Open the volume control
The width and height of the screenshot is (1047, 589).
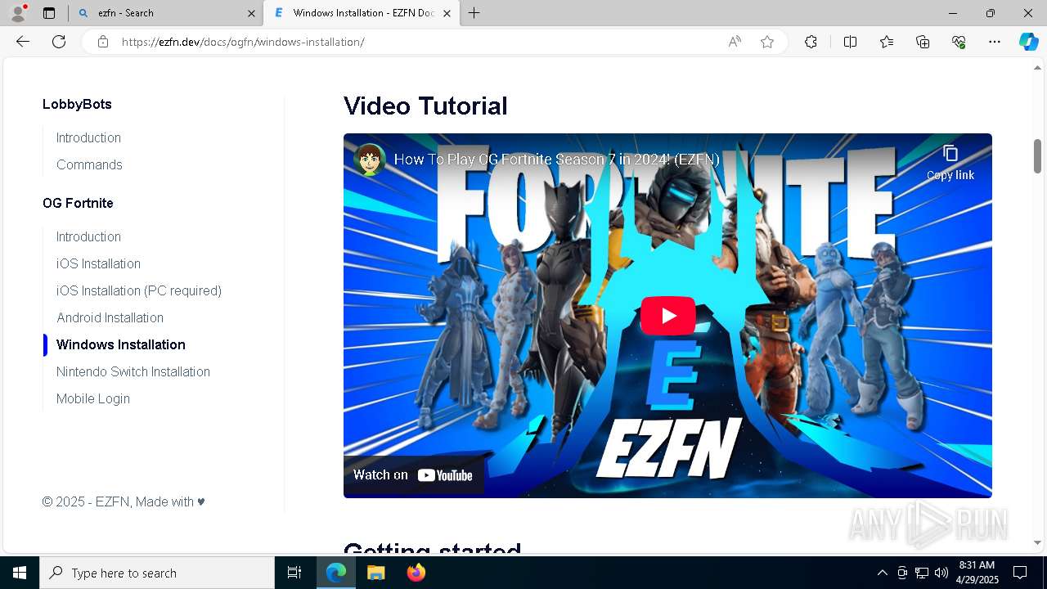pos(941,573)
